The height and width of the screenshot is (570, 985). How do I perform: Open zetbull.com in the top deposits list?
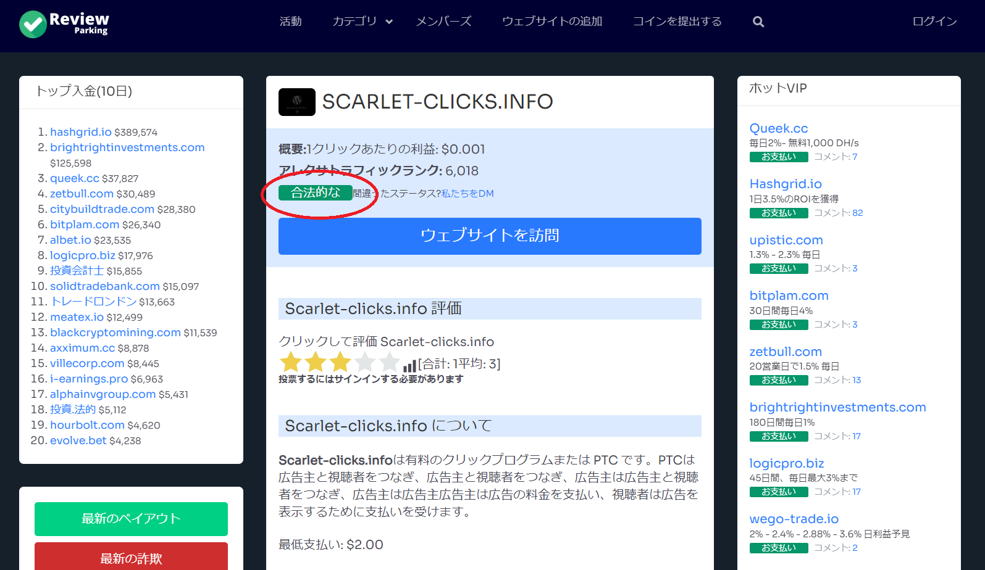(82, 194)
